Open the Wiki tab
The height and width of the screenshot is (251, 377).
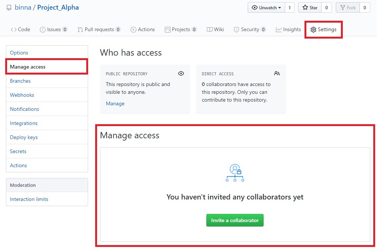215,30
